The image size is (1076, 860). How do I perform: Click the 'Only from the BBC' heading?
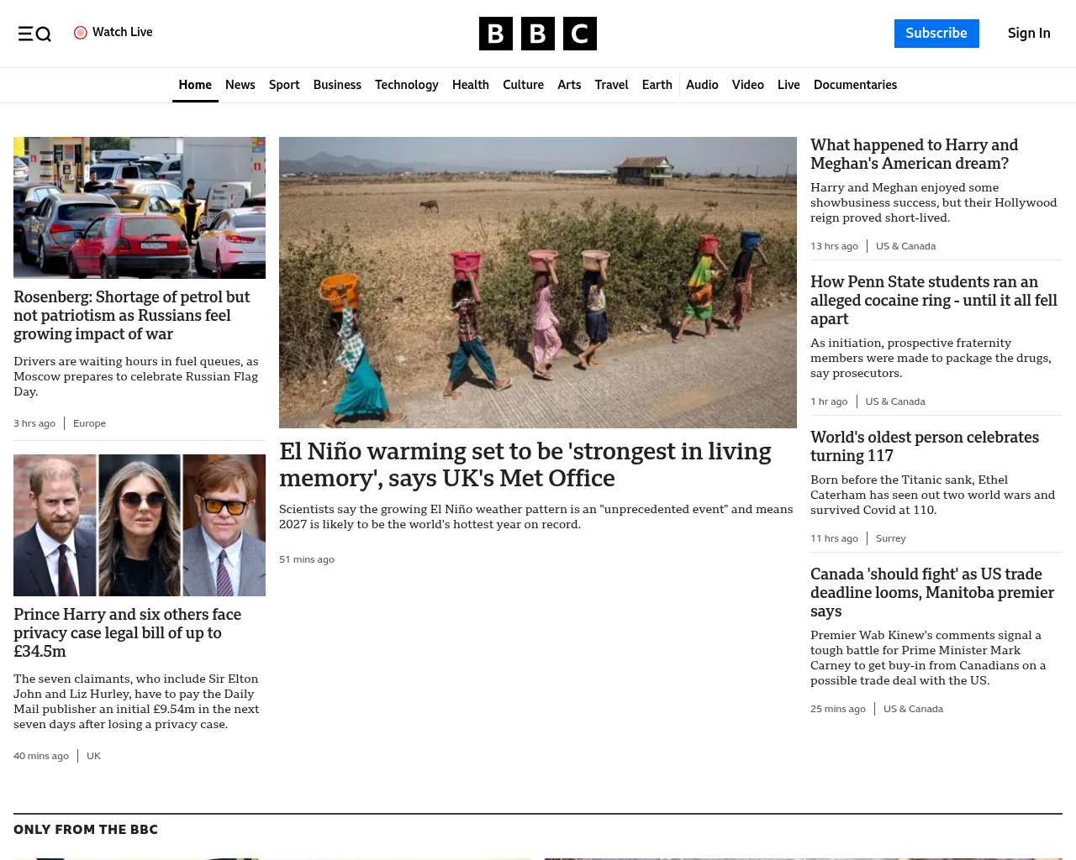[x=86, y=830]
